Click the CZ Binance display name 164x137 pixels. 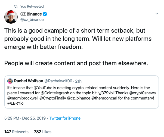point(31,14)
